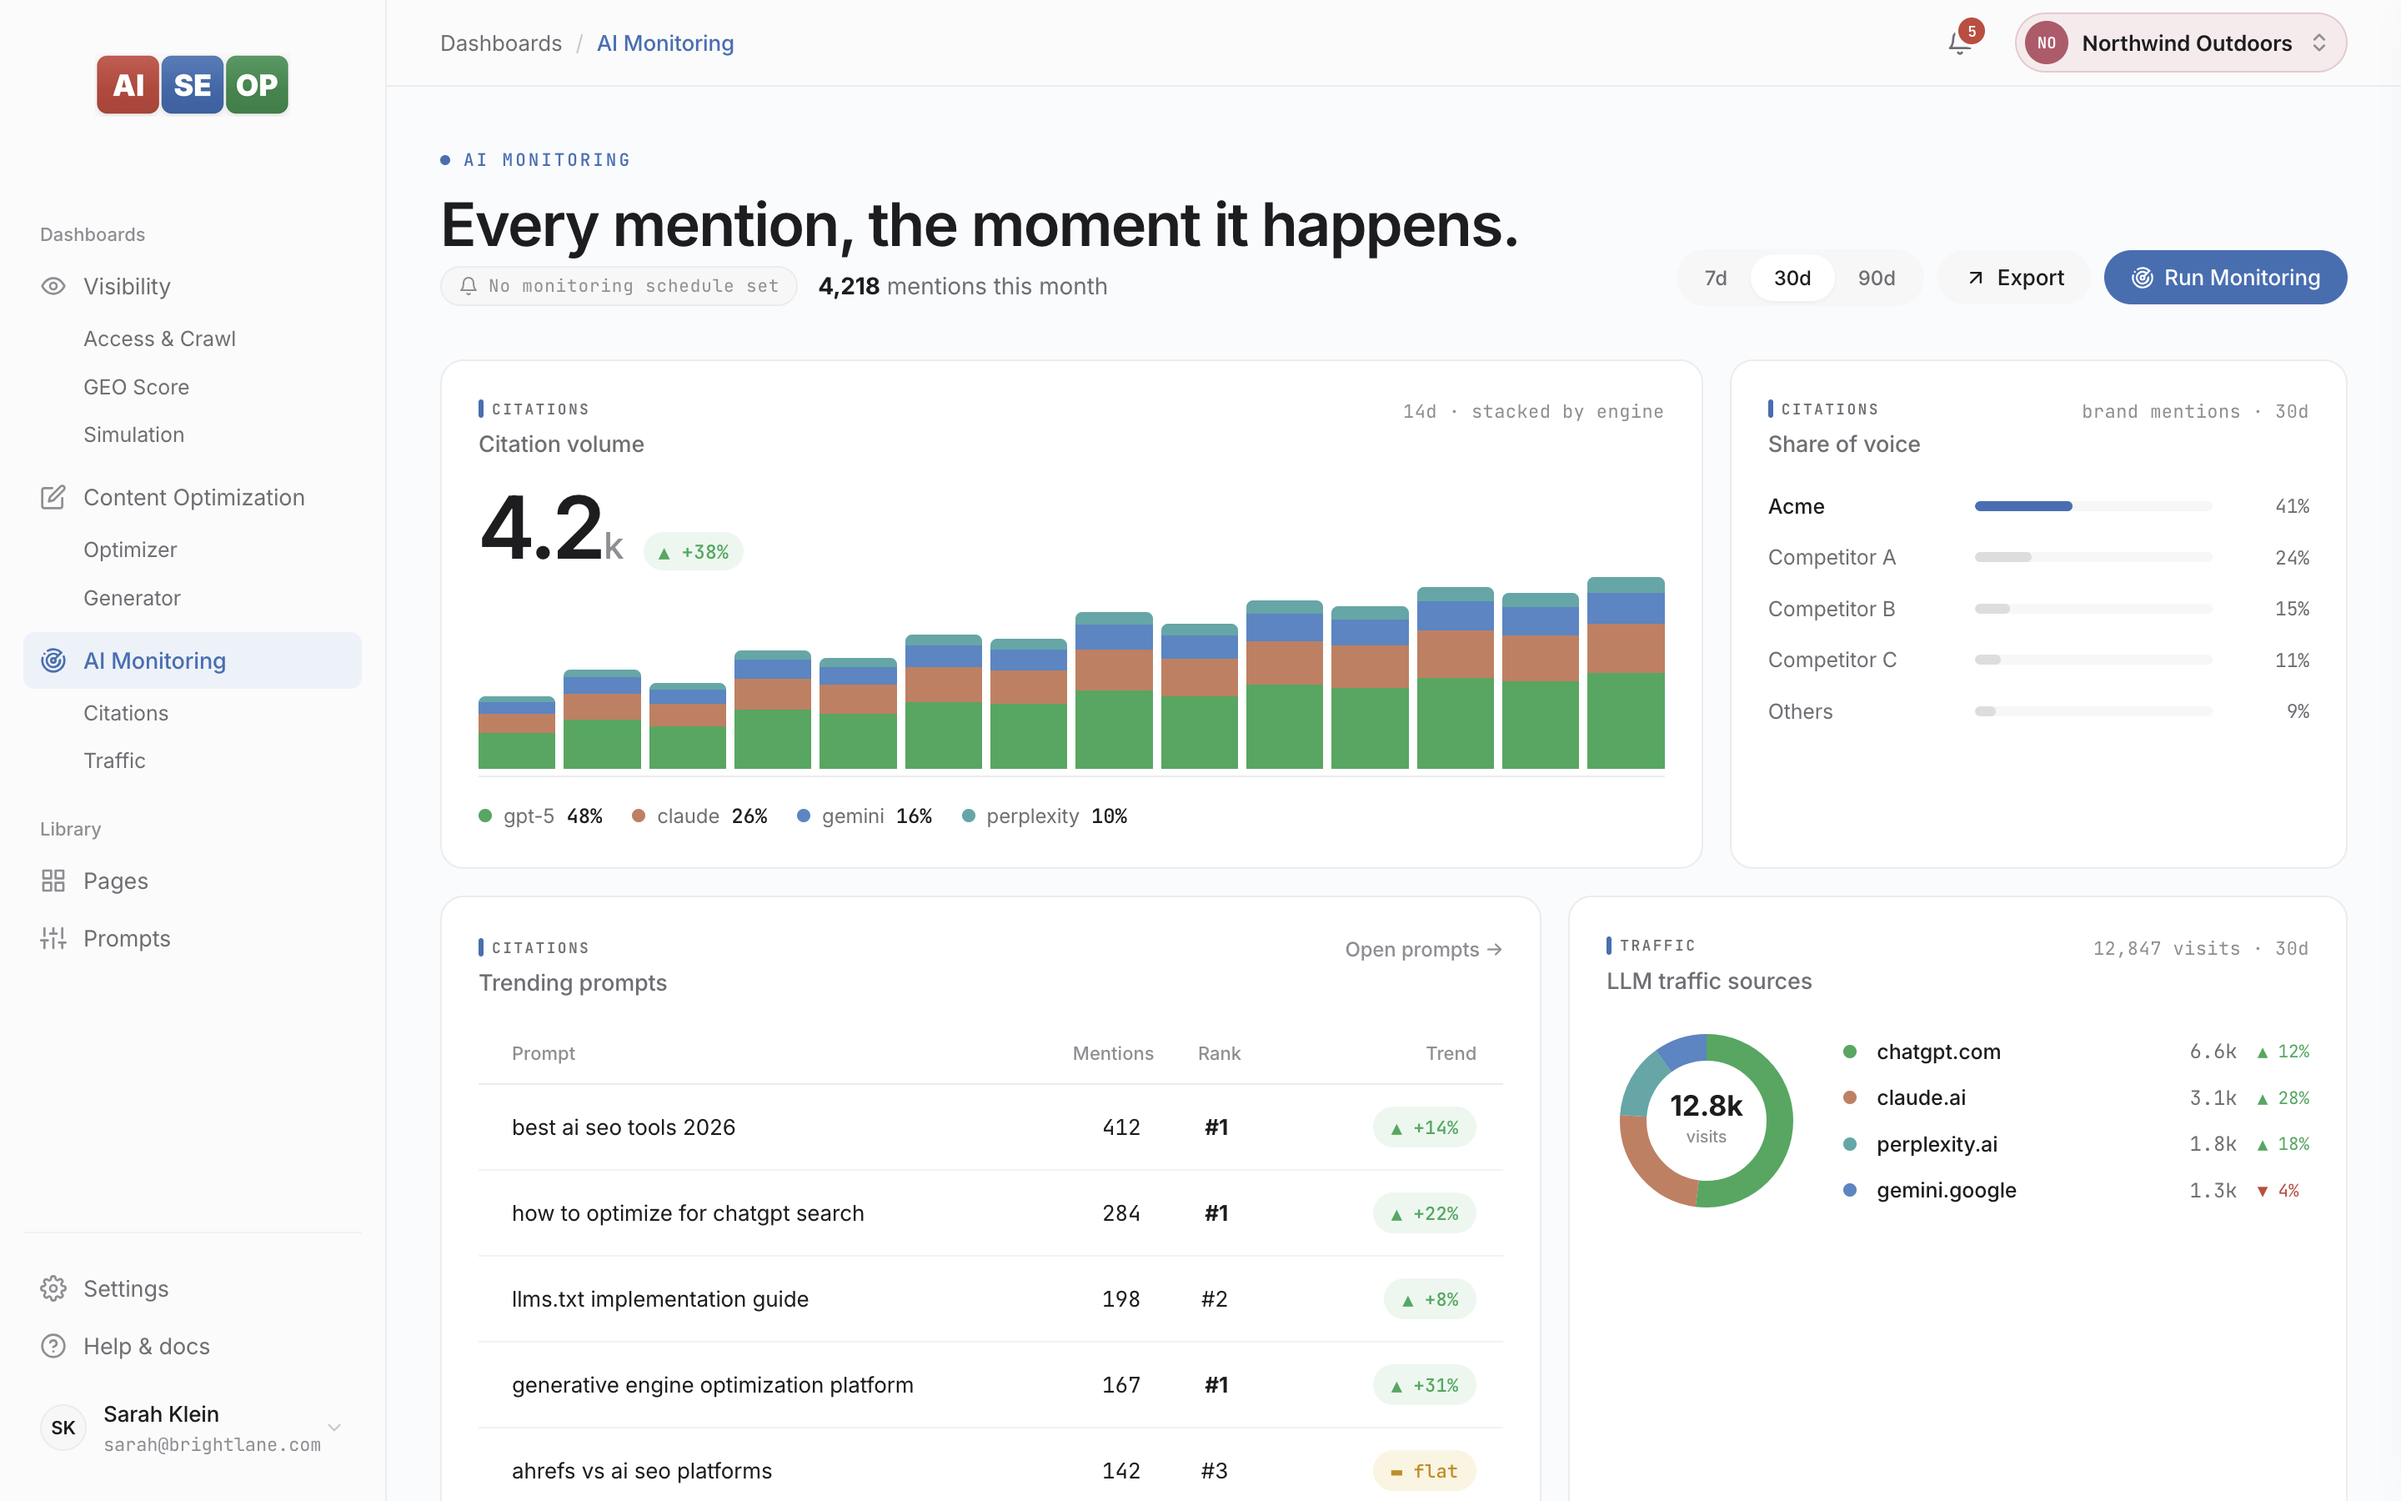Click the last bar in citation chart
Image resolution: width=2401 pixels, height=1501 pixels.
coord(1625,672)
